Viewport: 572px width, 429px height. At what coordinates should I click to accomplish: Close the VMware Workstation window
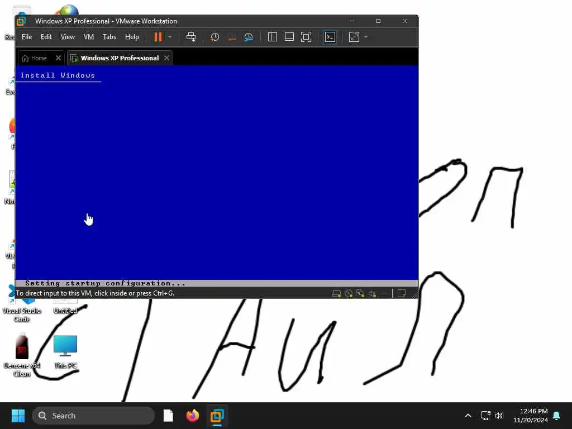[404, 21]
